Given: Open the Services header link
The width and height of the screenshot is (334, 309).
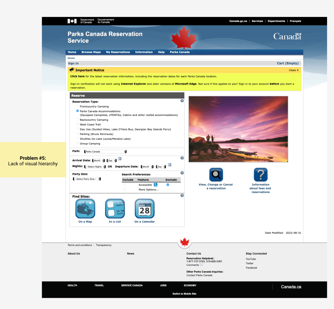Looking at the screenshot, I should 257,21.
